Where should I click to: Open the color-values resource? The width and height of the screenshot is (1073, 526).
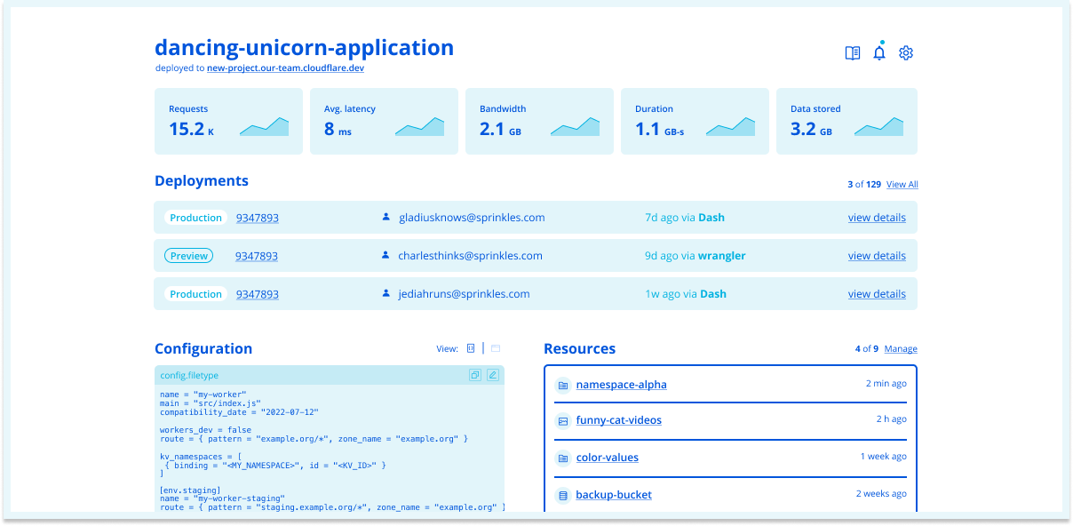[607, 458]
